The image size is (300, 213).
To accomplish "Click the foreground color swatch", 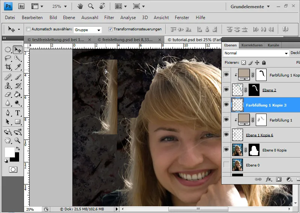I will [x=9, y=152].
